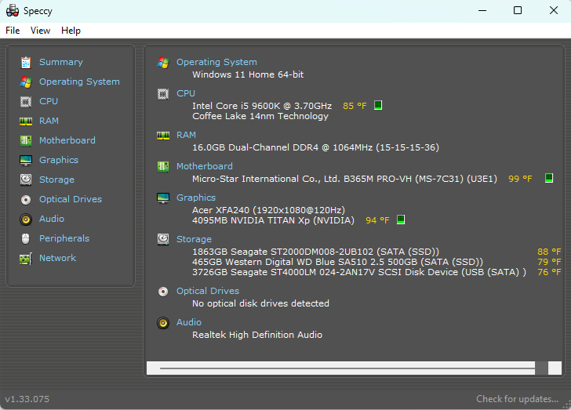Click the Motherboard heading link in main panel
Image resolution: width=571 pixels, height=410 pixels.
205,166
